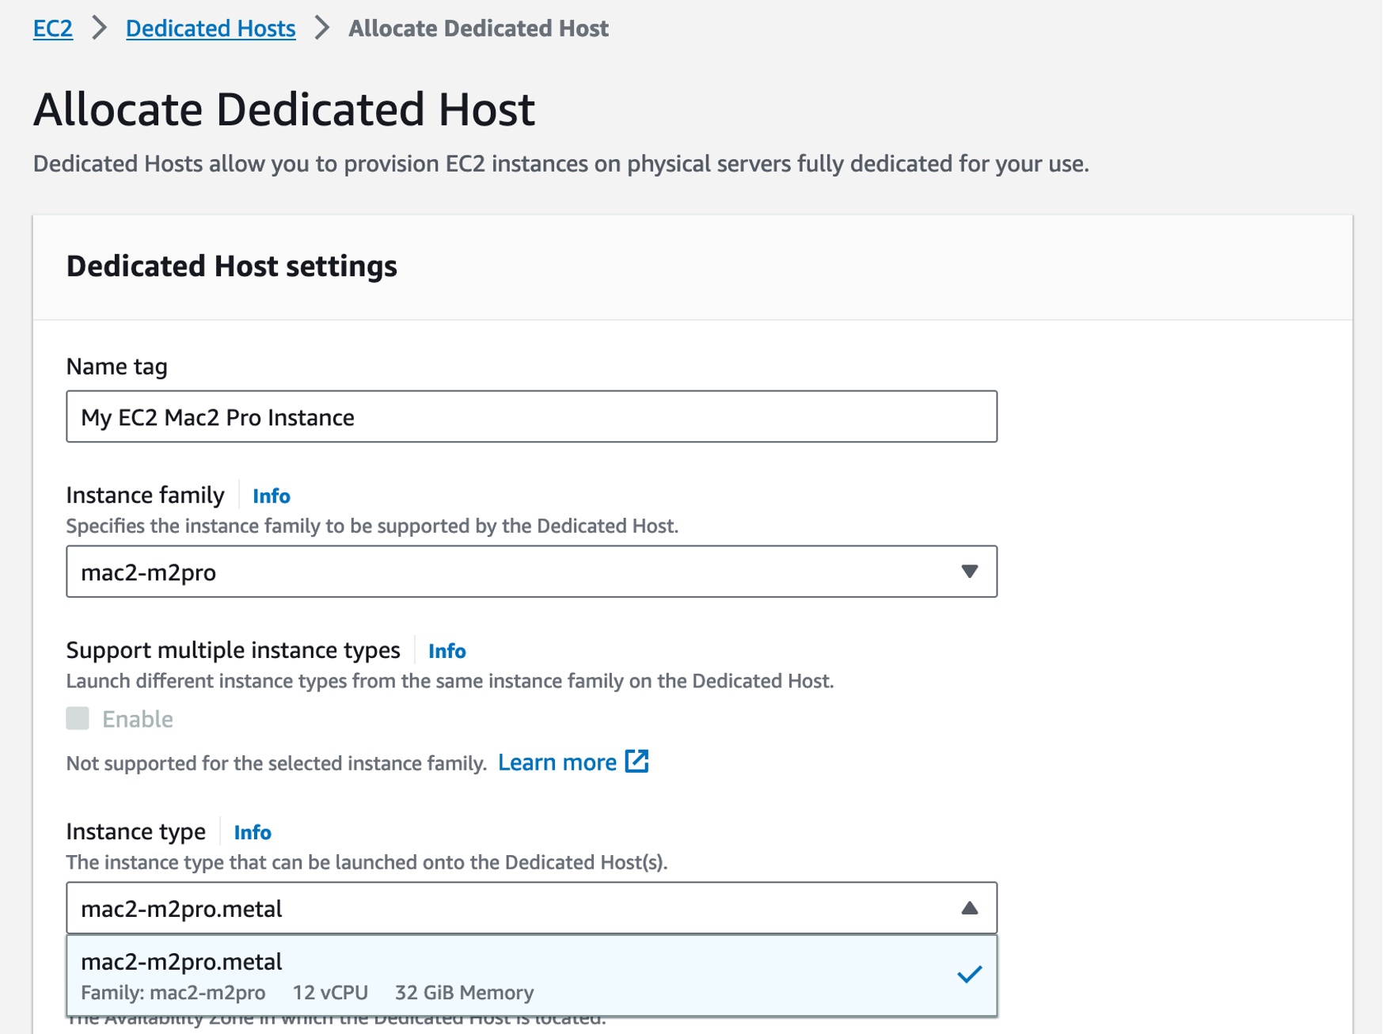Image resolution: width=1383 pixels, height=1034 pixels.
Task: Click the breadcrumb chevron after EC2
Action: pos(100,29)
